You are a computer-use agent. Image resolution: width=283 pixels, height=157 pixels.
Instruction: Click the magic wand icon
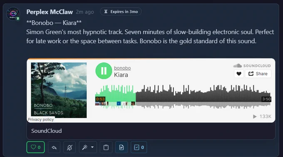pos(84,147)
